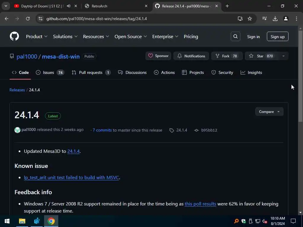303x227 pixels.
Task: Click the muted volume tray icon
Action: [265, 221]
